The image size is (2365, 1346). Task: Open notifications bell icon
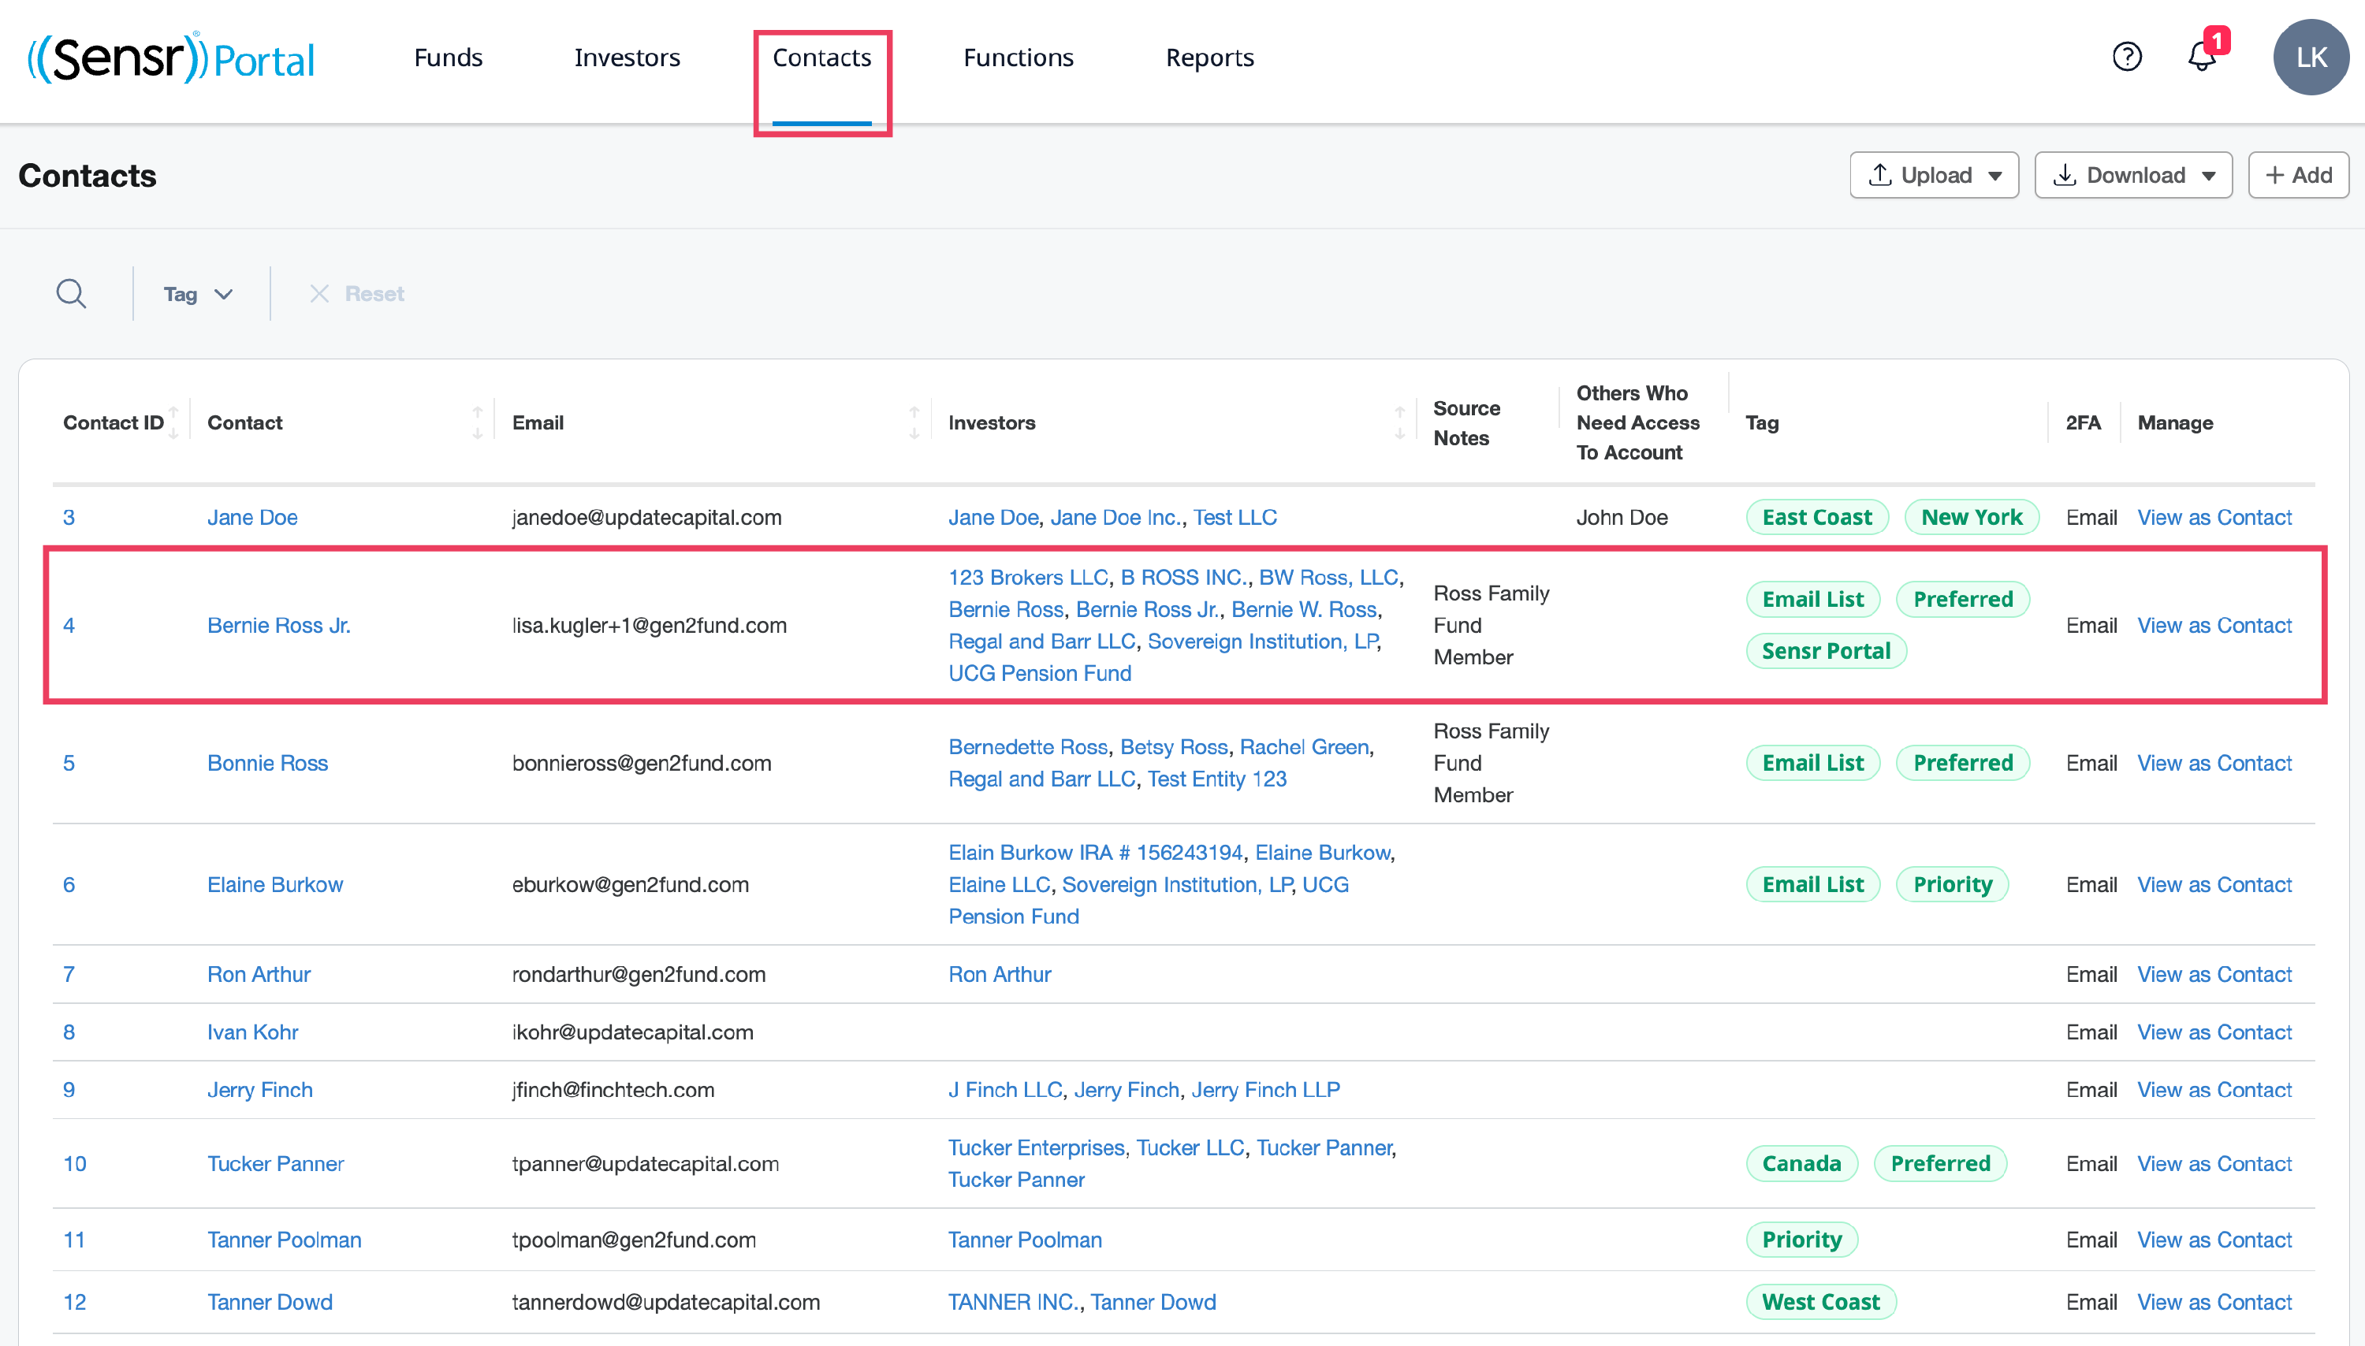(x=2201, y=58)
